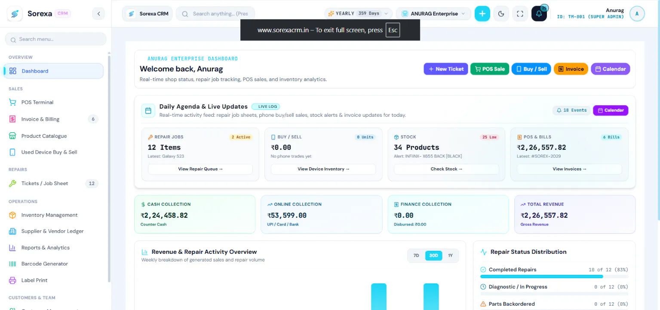Click the orange Invoice button
Screen dimensions: 660x310
(x=571, y=69)
